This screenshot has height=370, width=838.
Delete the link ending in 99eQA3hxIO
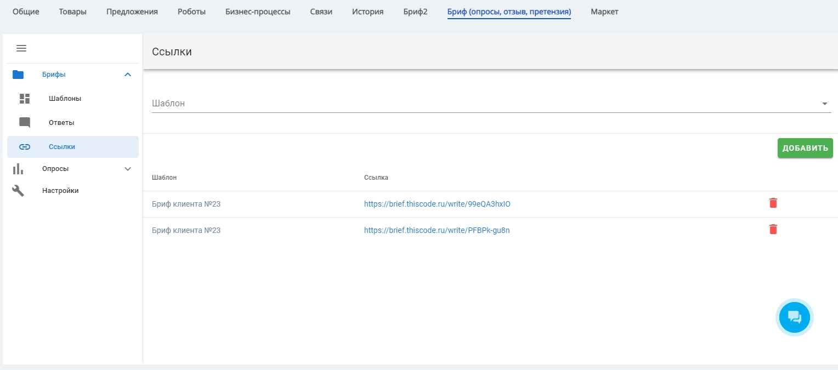tap(773, 203)
